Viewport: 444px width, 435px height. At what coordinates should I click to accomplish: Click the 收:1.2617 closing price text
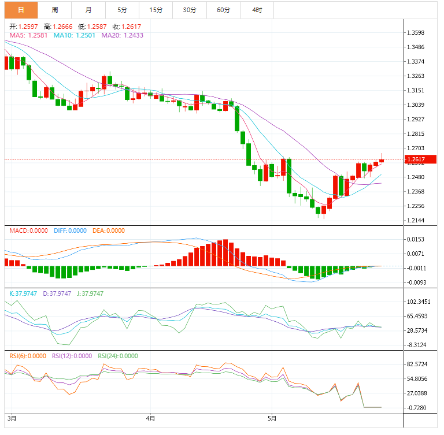coord(127,27)
